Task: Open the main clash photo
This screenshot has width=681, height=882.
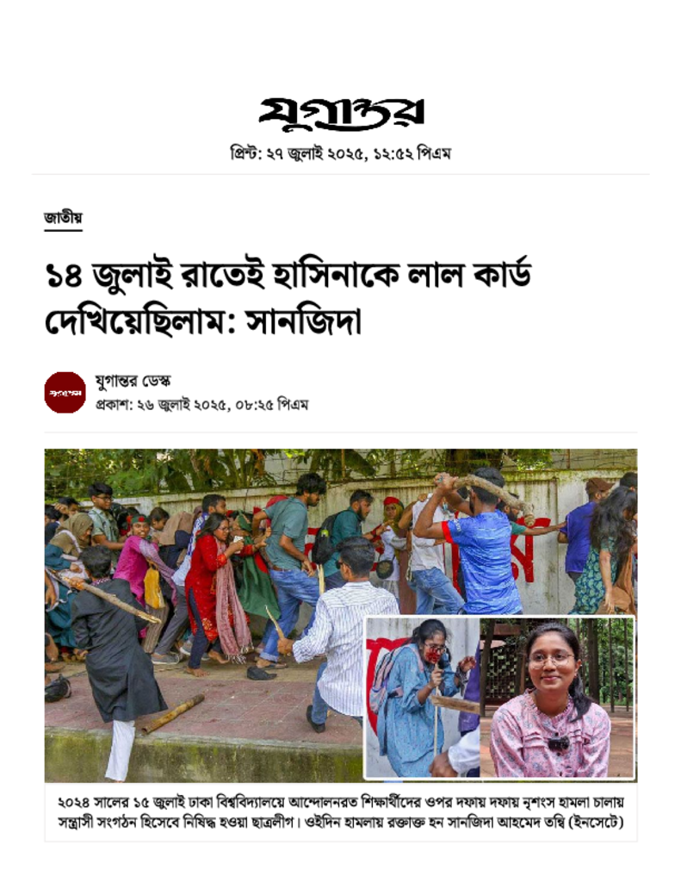Action: tap(341, 615)
